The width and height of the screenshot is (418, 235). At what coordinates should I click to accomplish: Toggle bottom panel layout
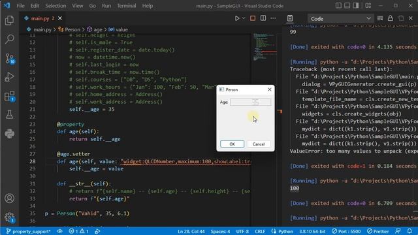pos(347,6)
